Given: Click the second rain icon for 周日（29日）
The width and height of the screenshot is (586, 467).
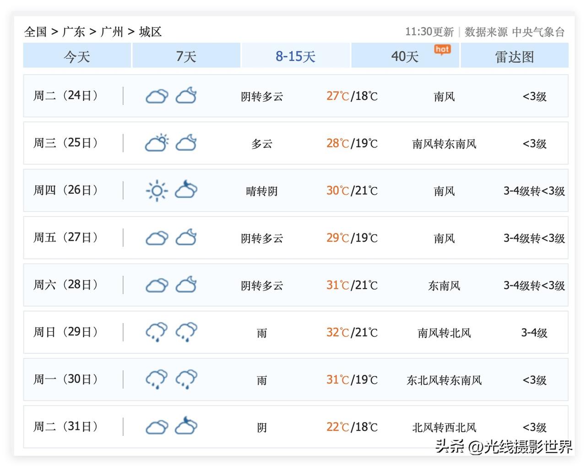Looking at the screenshot, I should coord(186,332).
